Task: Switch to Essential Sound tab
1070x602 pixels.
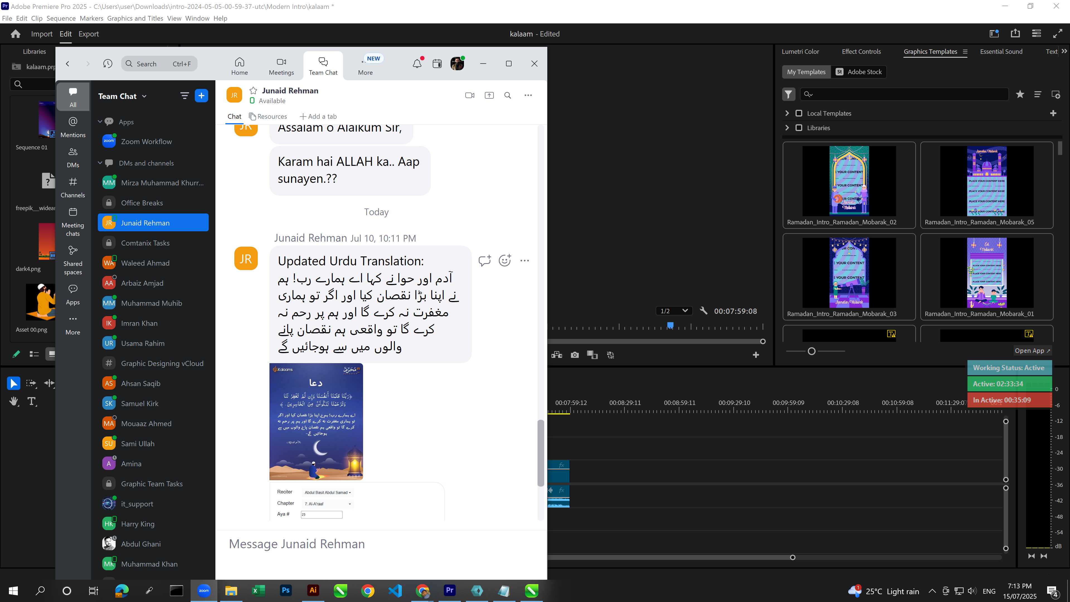Action: [x=1001, y=52]
